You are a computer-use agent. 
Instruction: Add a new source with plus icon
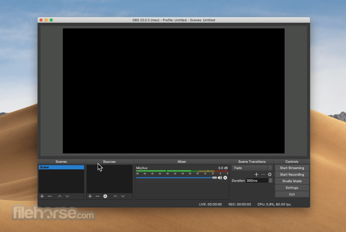[90, 196]
